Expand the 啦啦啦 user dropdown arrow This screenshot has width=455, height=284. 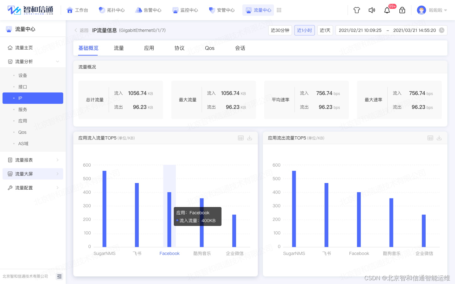coord(446,10)
